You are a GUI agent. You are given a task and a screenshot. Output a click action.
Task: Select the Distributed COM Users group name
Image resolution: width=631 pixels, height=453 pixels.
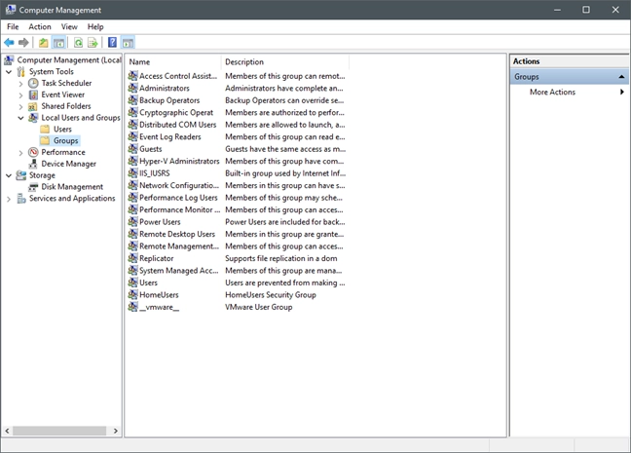(x=178, y=125)
